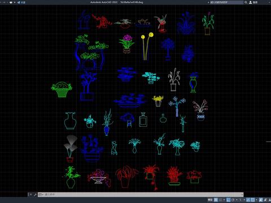Click the user account sign-in icon

pyautogui.click(x=251, y=2)
